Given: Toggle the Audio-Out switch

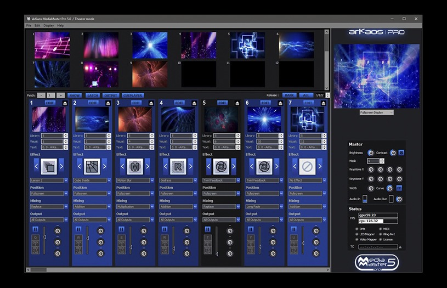Looking at the screenshot, I should tap(391, 199).
